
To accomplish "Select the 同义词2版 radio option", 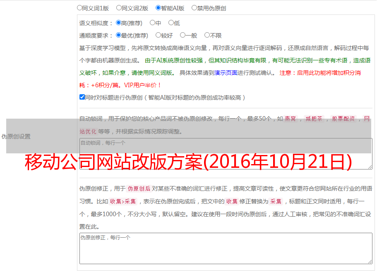I will [119, 8].
